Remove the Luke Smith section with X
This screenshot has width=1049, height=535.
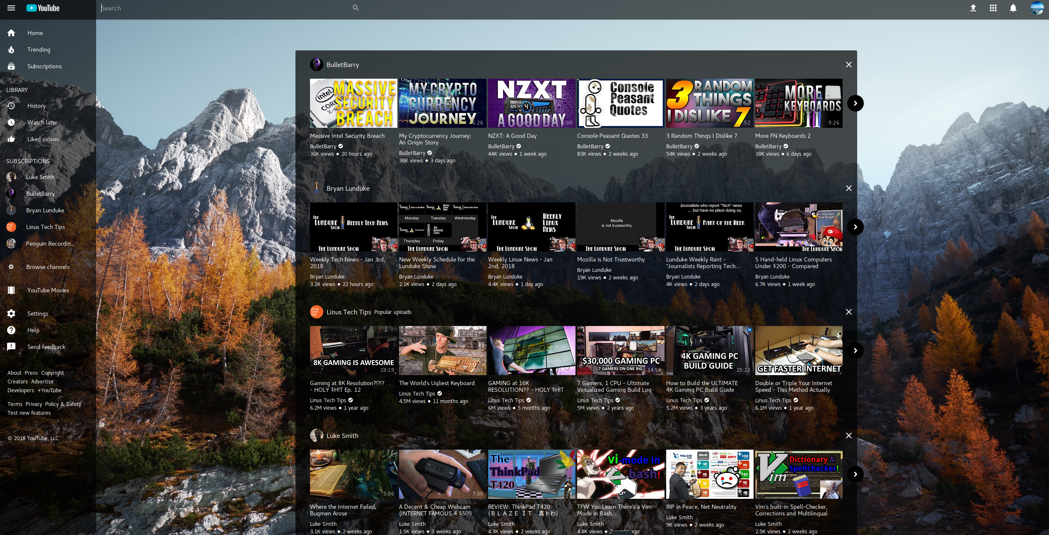(x=849, y=435)
